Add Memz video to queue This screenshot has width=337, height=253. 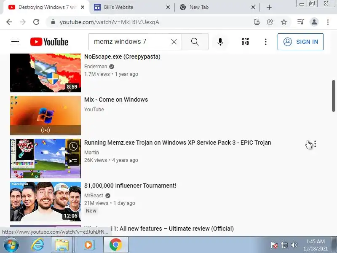pos(73,160)
